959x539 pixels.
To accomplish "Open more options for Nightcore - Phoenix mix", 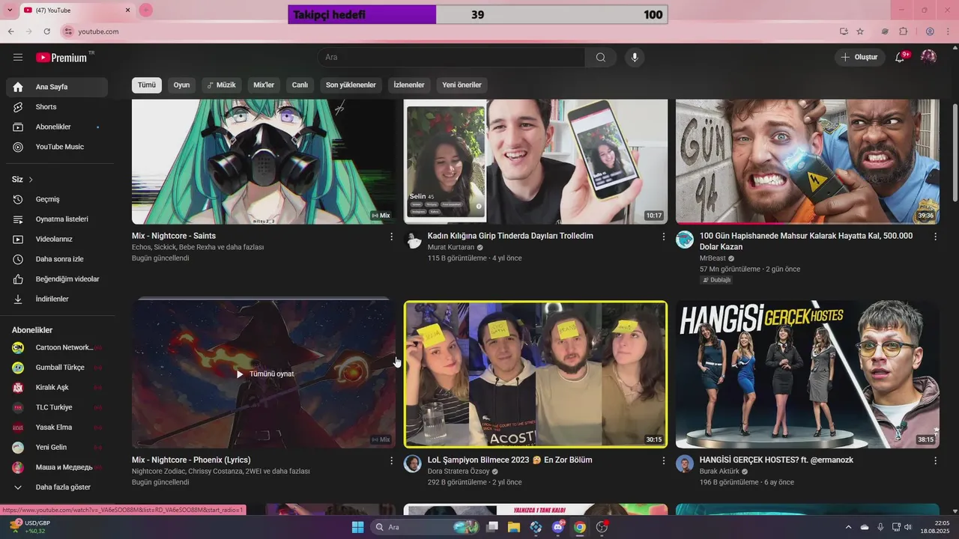I will (391, 461).
